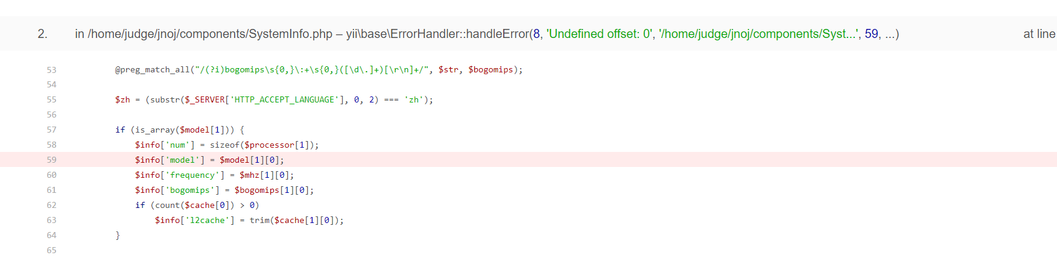Image resolution: width=1057 pixels, height=264 pixels.
Task: Click the HTTP_ACCEPT_LANGUAGE string in code
Action: coord(285,100)
